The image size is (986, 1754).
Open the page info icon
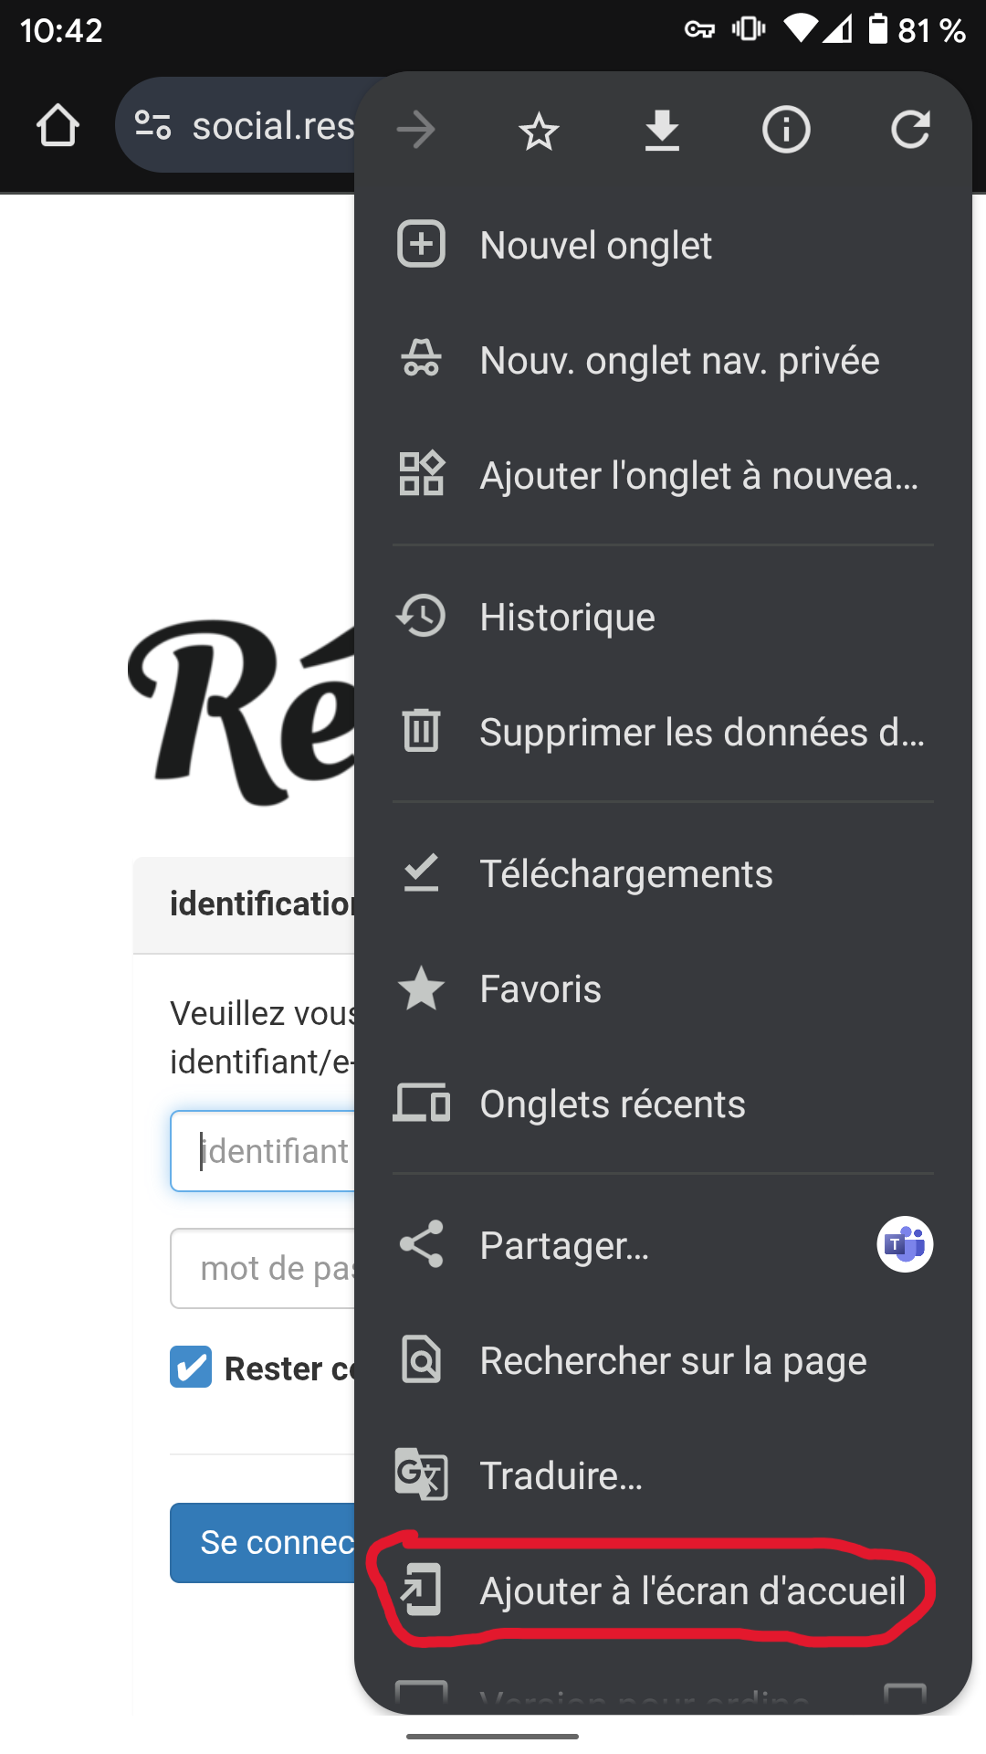point(786,130)
